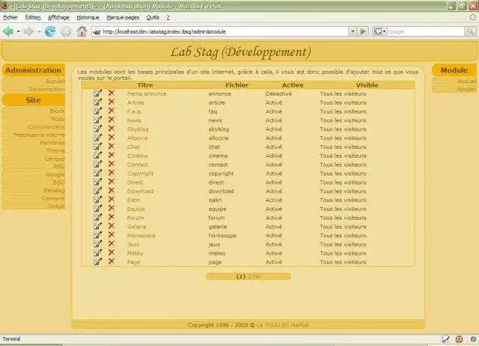The image size is (479, 346).
Task: Open the Fichier menu
Action: (10, 18)
